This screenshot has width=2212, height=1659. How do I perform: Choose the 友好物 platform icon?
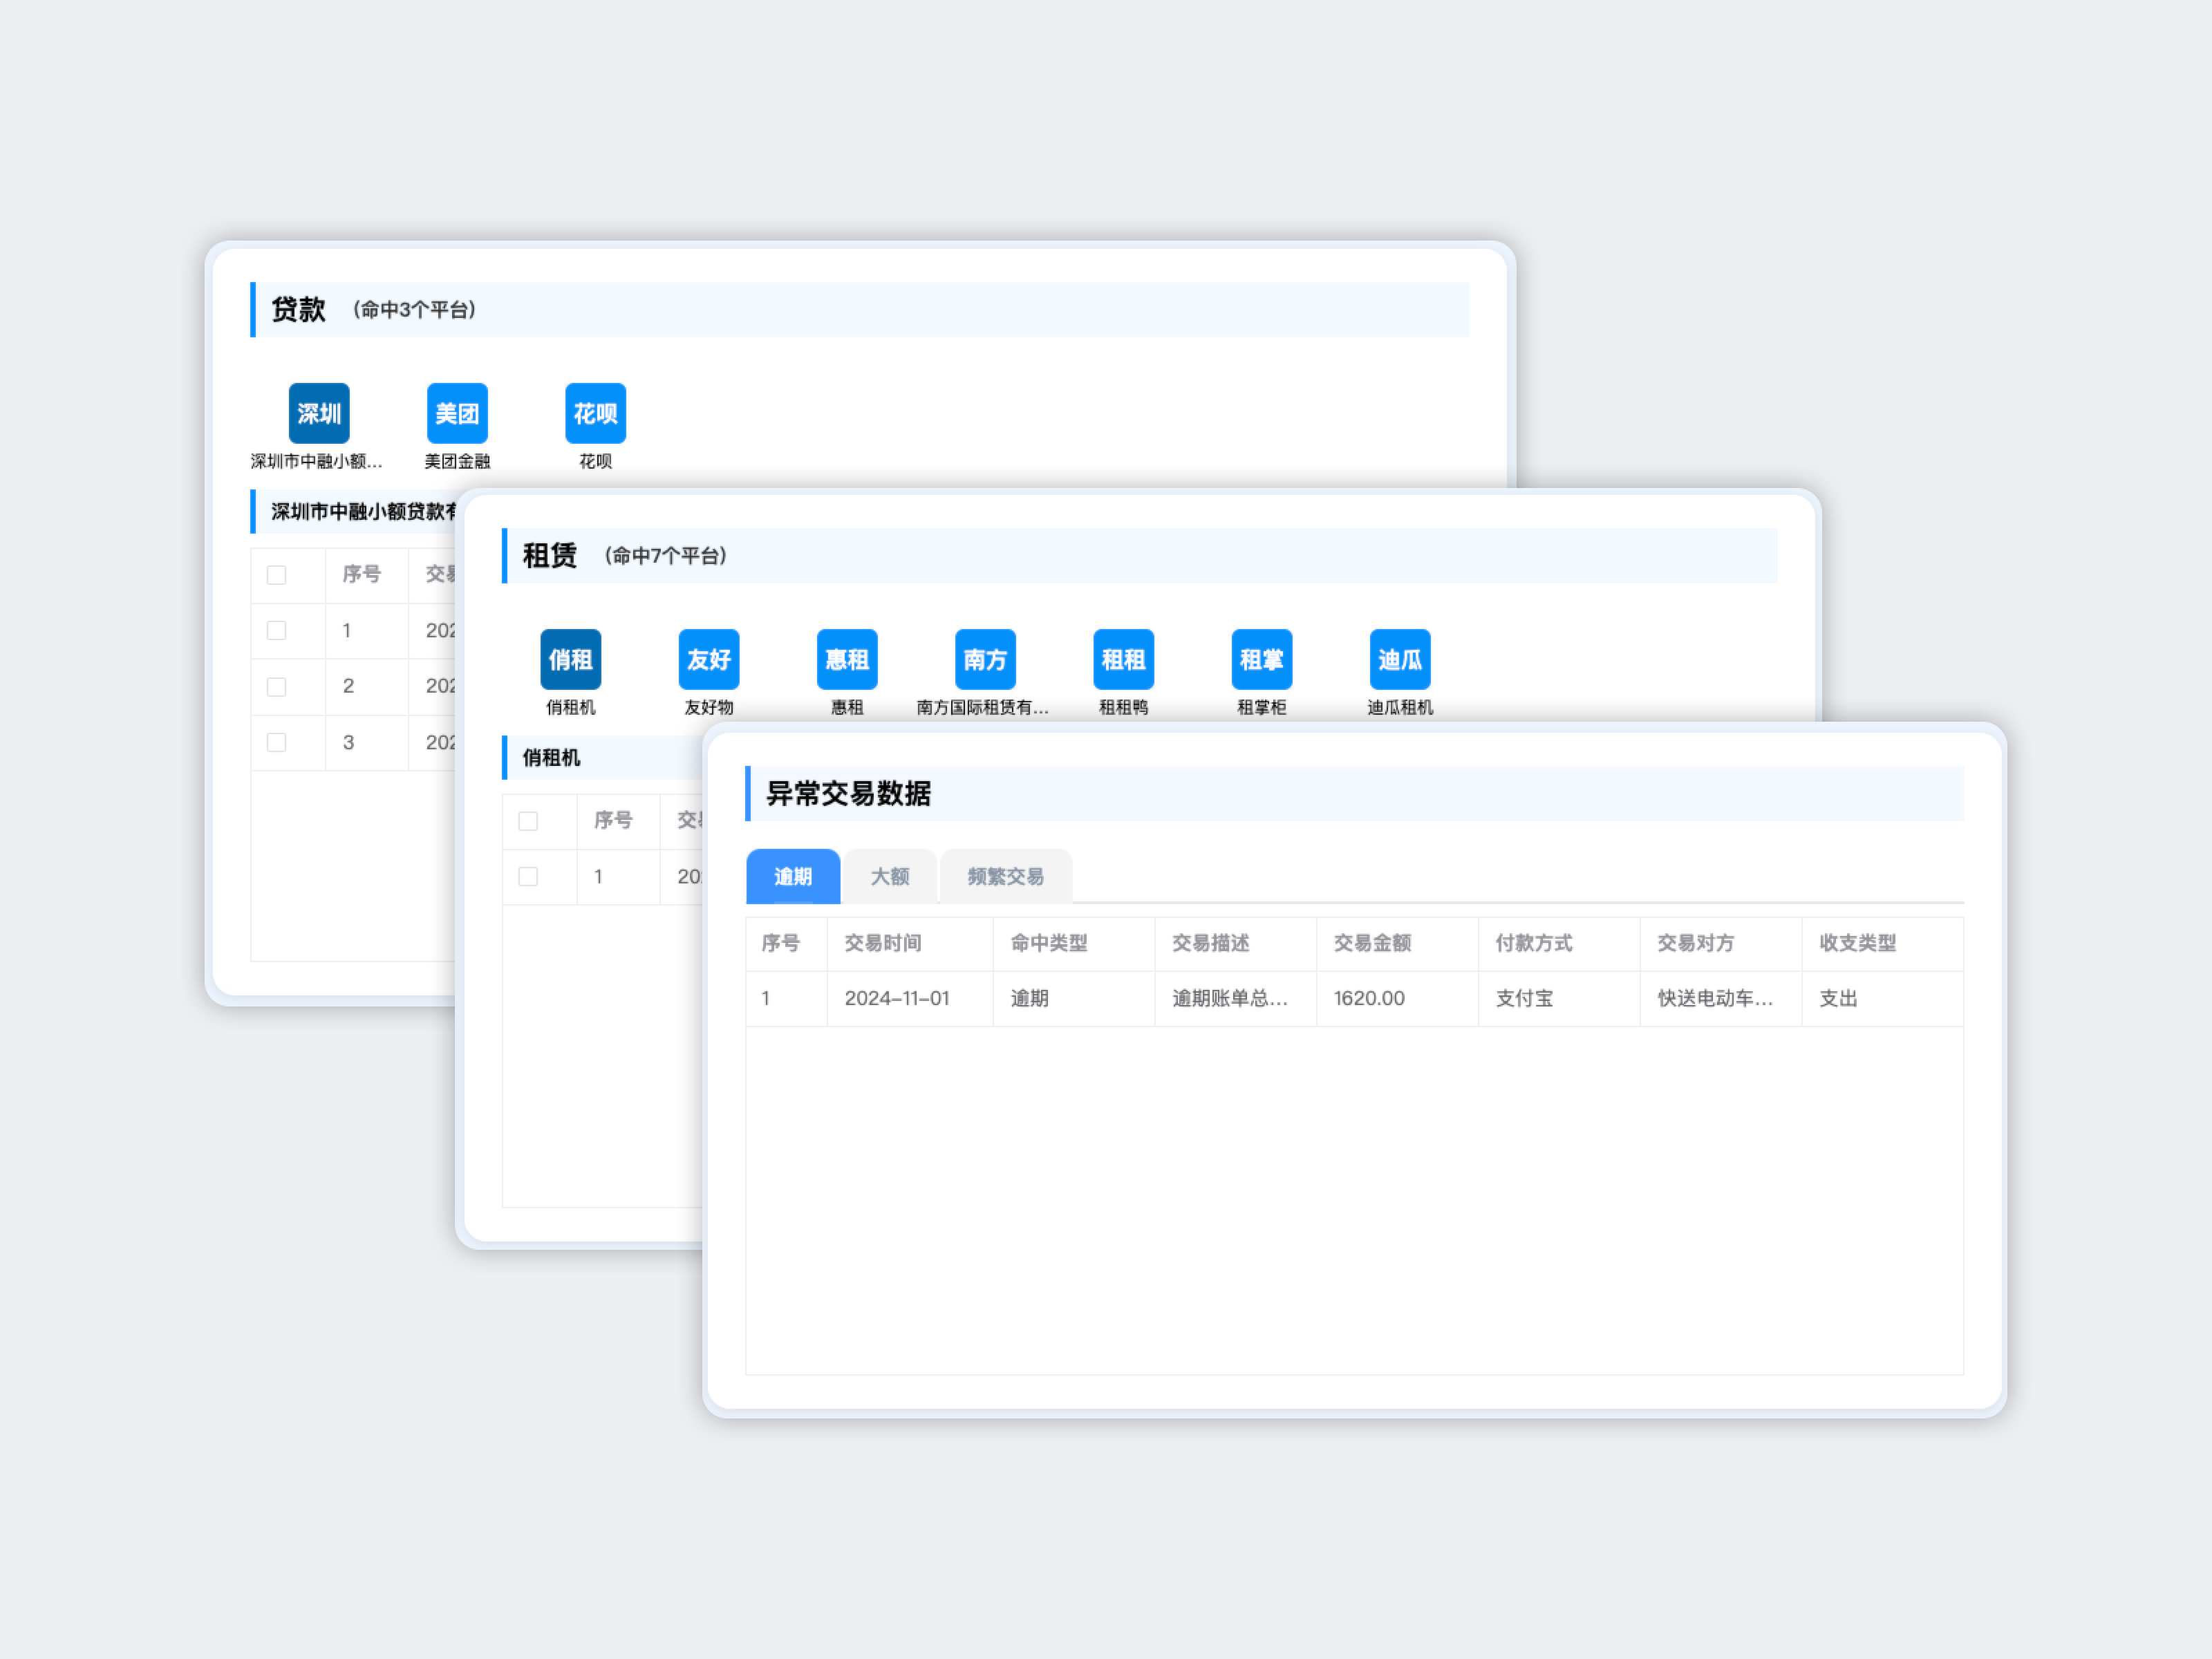pyautogui.click(x=708, y=659)
